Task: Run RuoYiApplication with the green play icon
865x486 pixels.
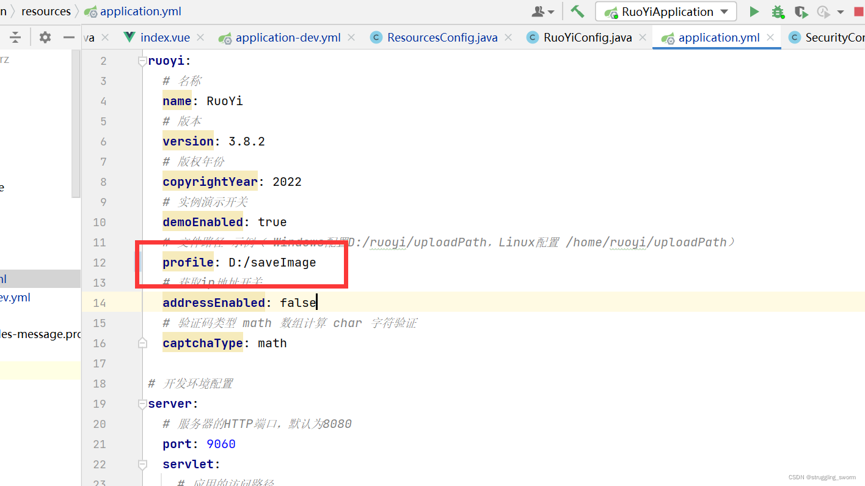Action: coord(754,12)
